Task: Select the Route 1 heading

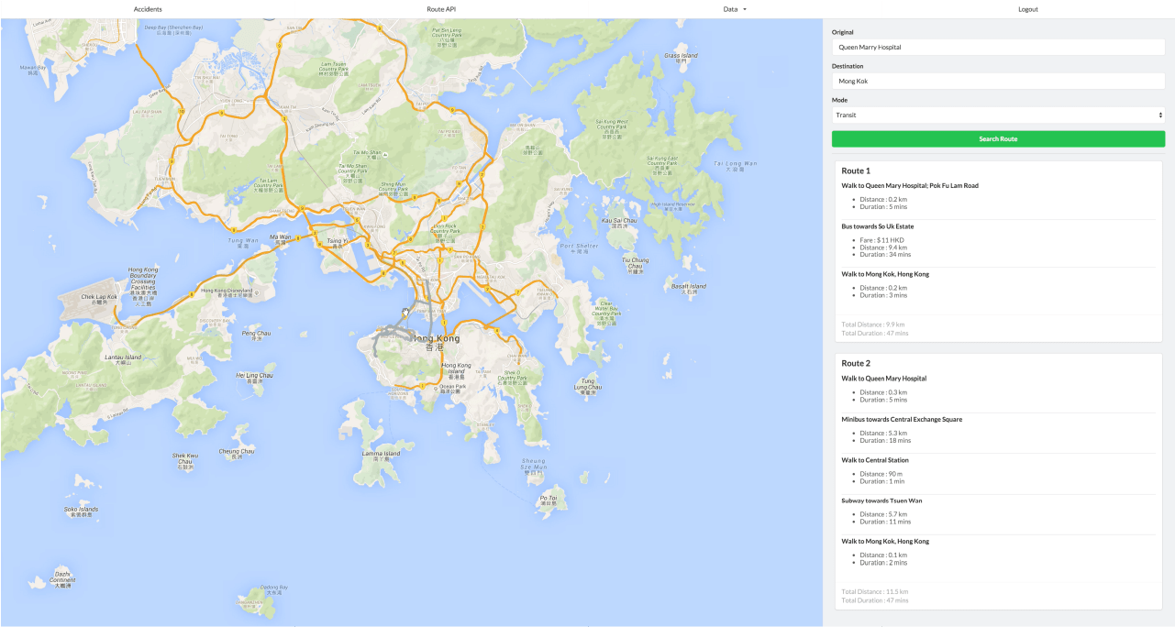Action: [x=856, y=170]
